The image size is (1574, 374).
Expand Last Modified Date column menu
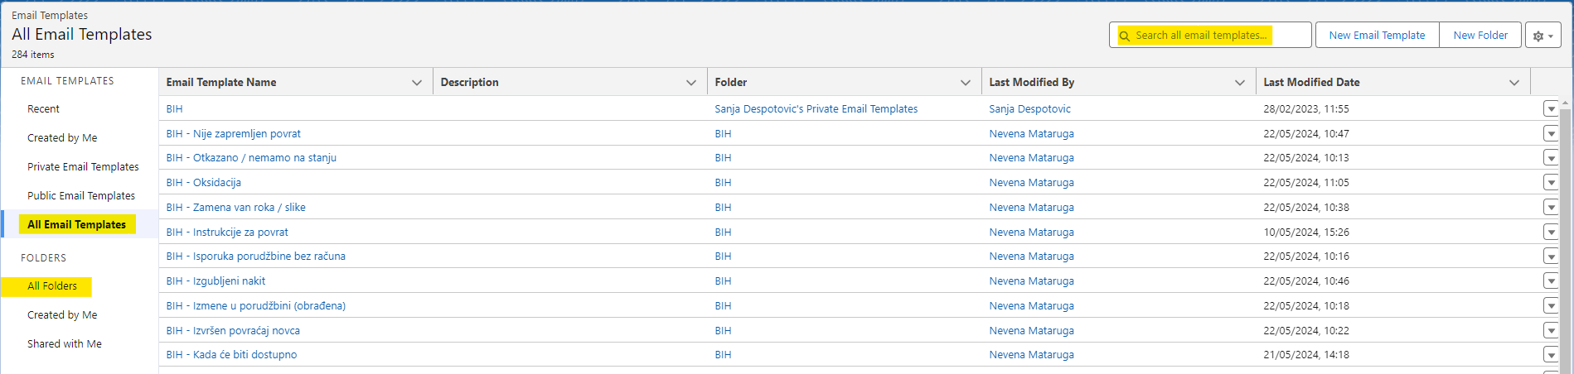tap(1514, 83)
